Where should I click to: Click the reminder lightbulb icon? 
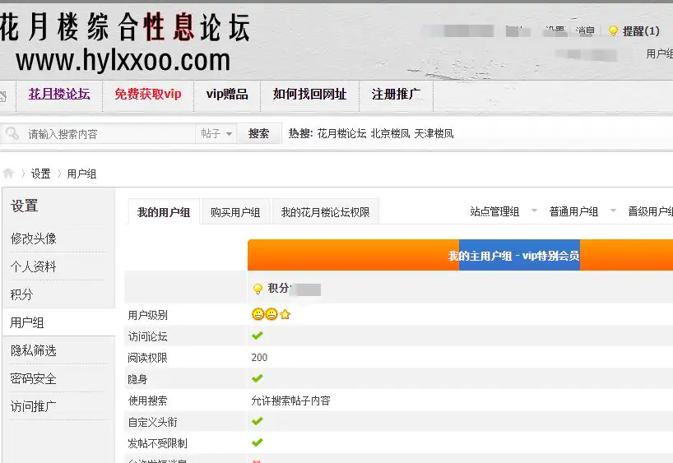[x=613, y=31]
